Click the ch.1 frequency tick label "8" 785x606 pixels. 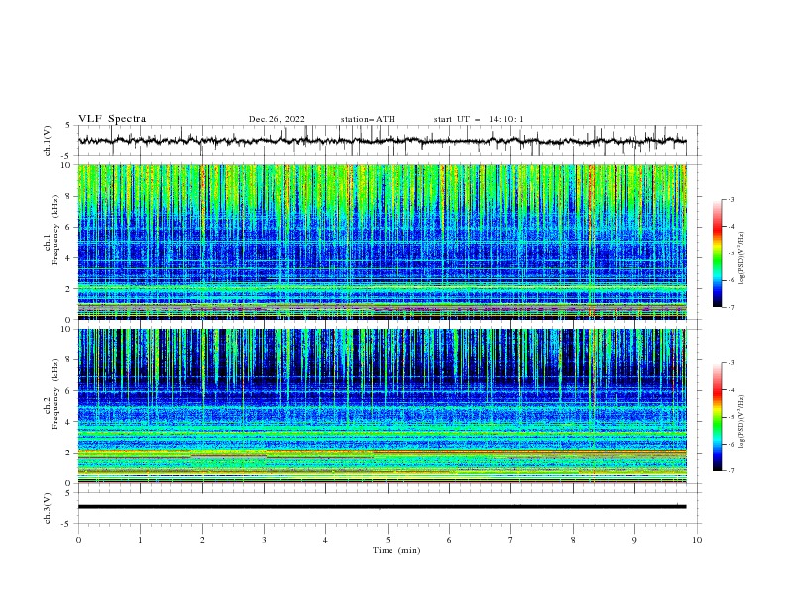(69, 196)
